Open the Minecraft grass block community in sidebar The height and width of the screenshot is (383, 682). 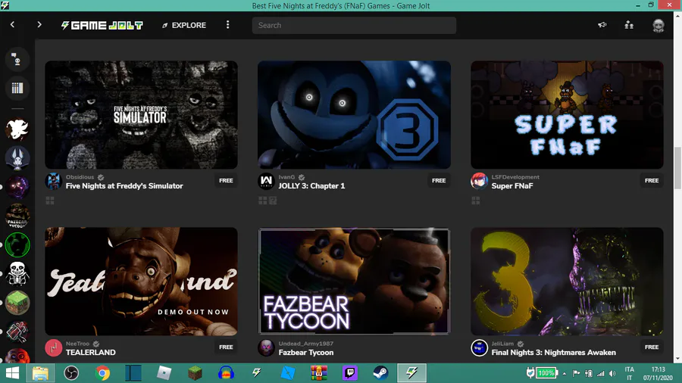[17, 303]
